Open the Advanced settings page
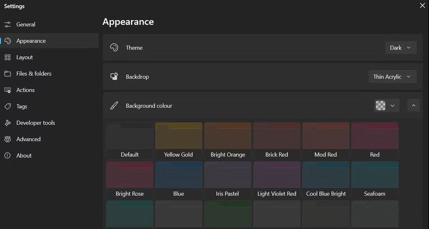Viewport: 429px width, 229px height. click(x=28, y=139)
